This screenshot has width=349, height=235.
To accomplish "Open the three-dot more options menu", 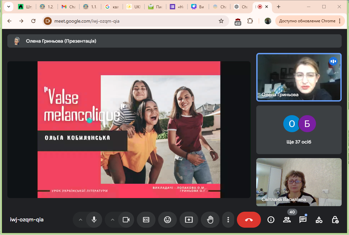I will click(228, 220).
